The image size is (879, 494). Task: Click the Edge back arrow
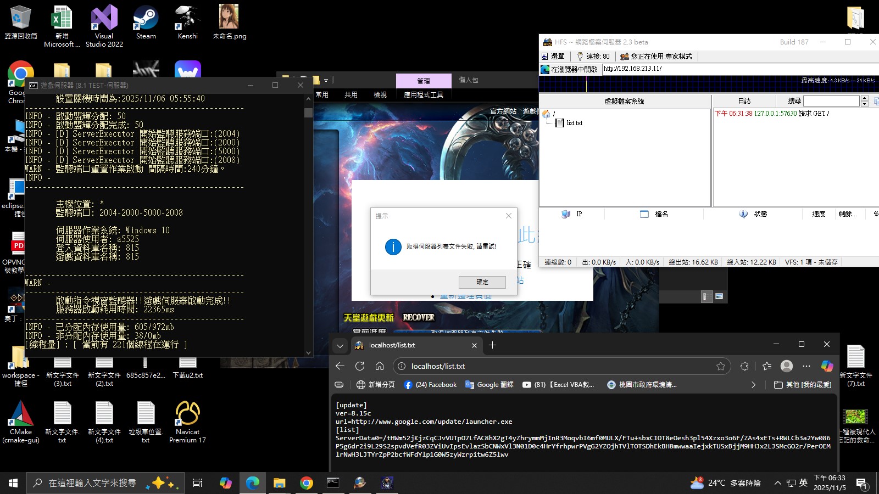click(x=340, y=366)
